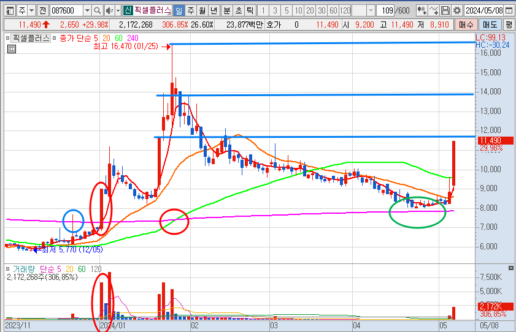Open stock search magnifier
This screenshot has width=516, height=332.
[x=97, y=11]
